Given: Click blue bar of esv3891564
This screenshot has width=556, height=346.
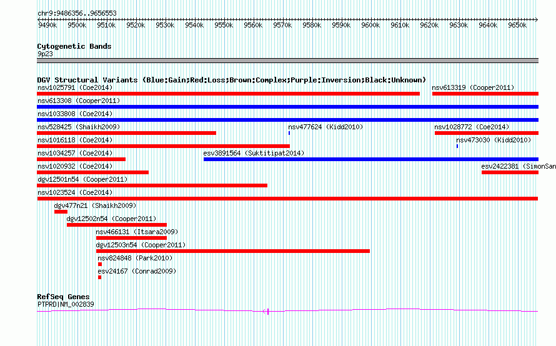Looking at the screenshot, I should (371, 159).
